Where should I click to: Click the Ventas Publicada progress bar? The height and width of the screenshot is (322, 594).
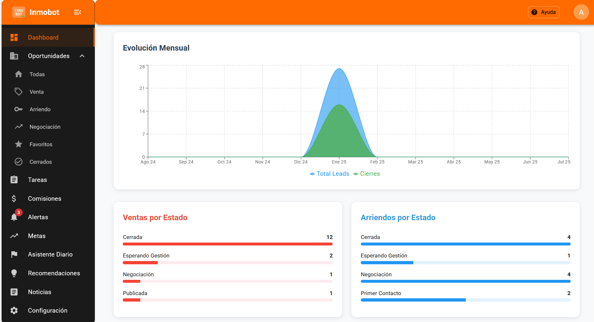[x=228, y=300]
